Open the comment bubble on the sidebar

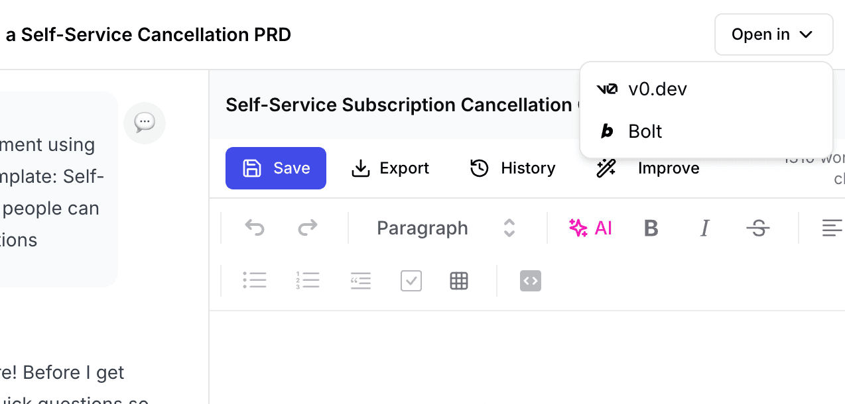click(145, 123)
